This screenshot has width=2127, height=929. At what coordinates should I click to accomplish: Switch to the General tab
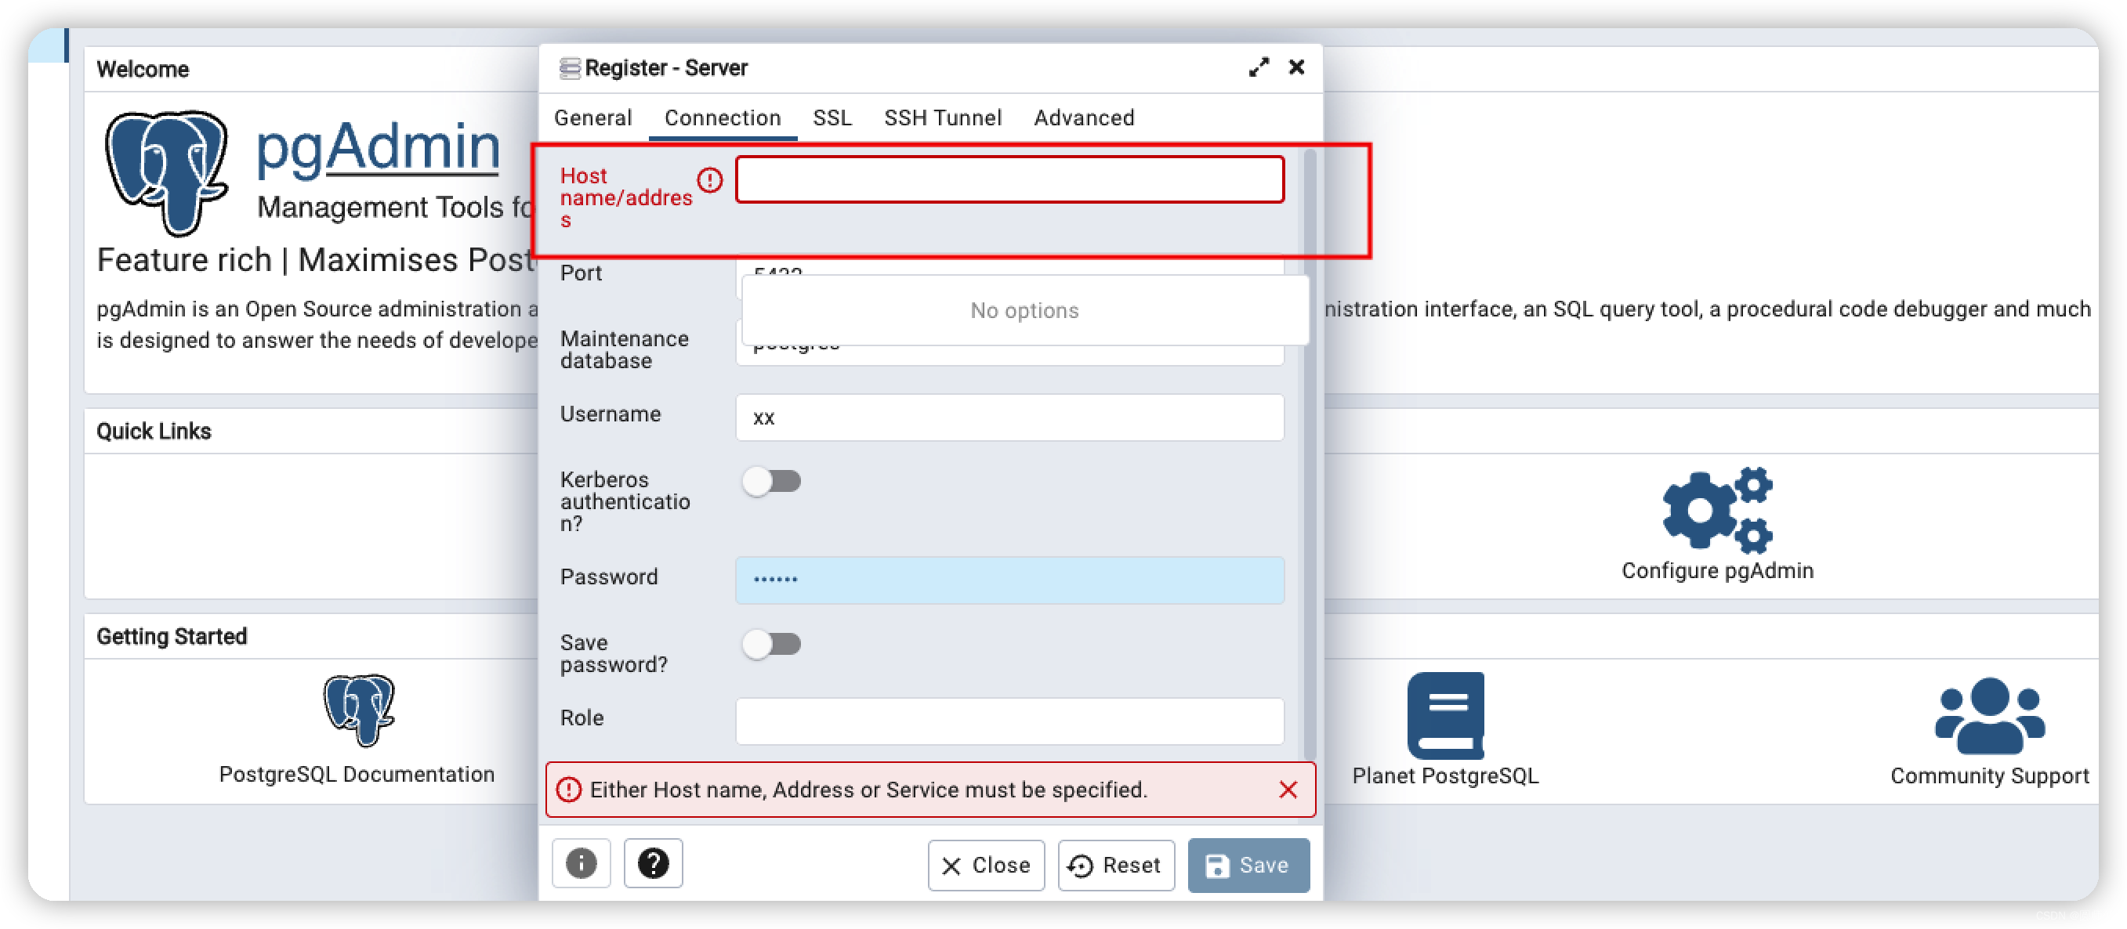pos(592,118)
